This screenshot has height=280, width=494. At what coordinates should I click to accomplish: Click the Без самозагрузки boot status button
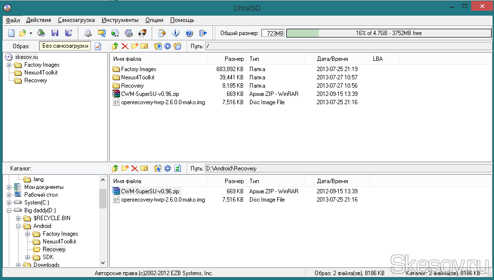tap(66, 46)
